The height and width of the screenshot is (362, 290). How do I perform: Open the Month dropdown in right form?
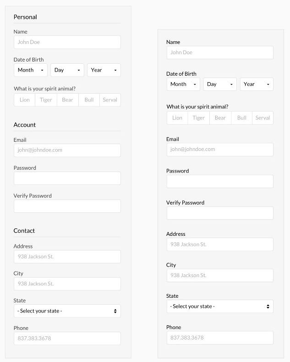[183, 84]
